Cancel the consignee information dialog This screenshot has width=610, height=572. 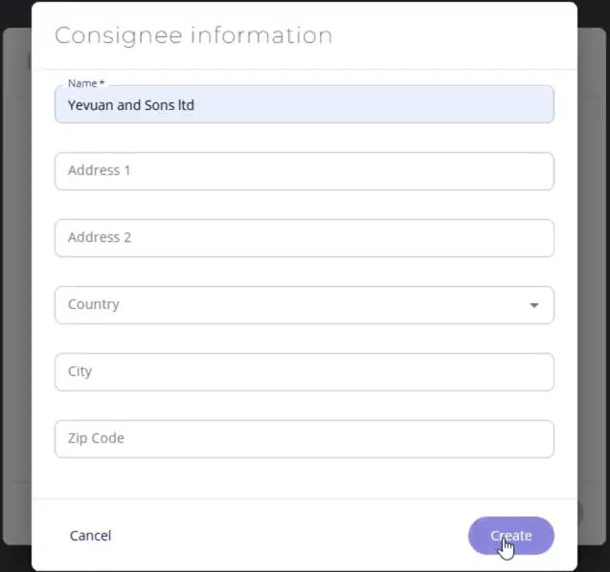pyautogui.click(x=90, y=536)
